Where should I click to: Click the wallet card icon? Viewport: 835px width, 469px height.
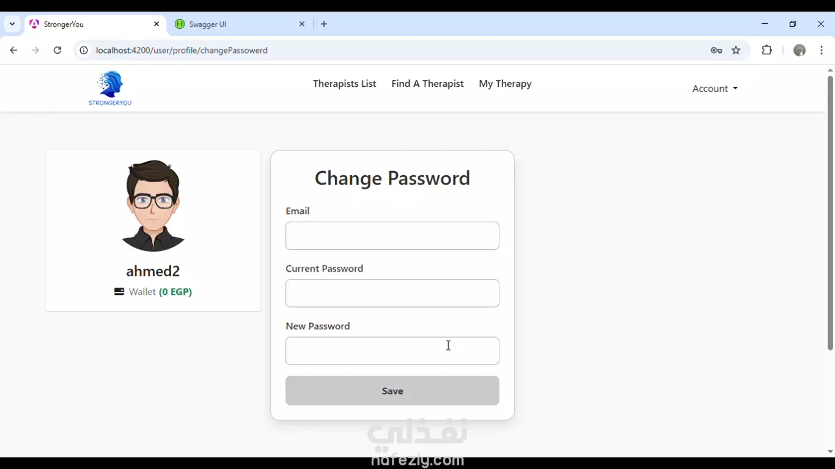119,292
